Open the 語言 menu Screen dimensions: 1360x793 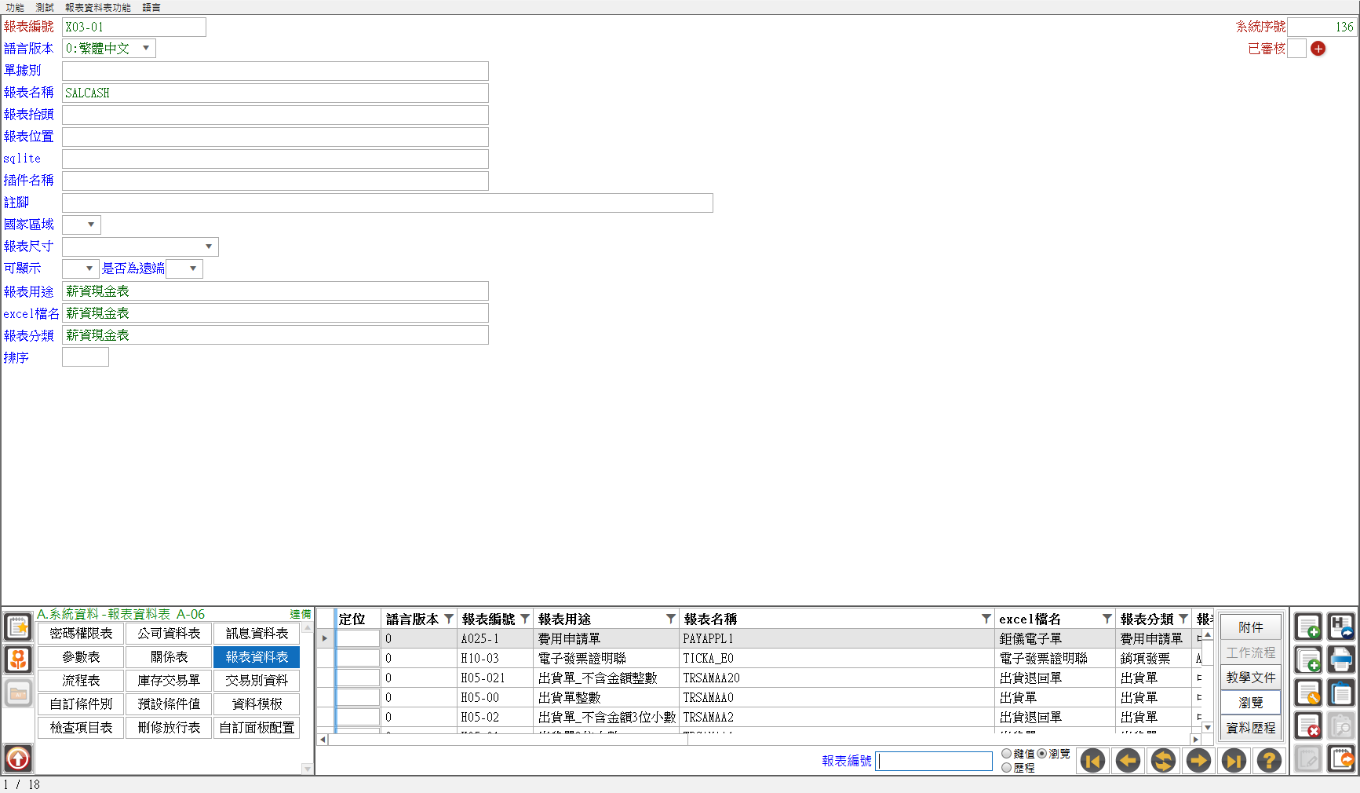point(151,7)
